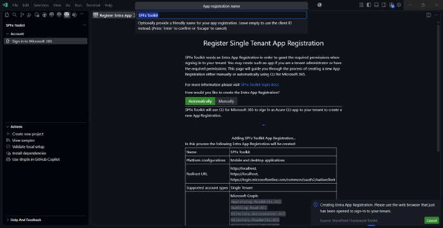The image size is (443, 228).
Task: Open the Run menu
Action: click(x=78, y=5)
